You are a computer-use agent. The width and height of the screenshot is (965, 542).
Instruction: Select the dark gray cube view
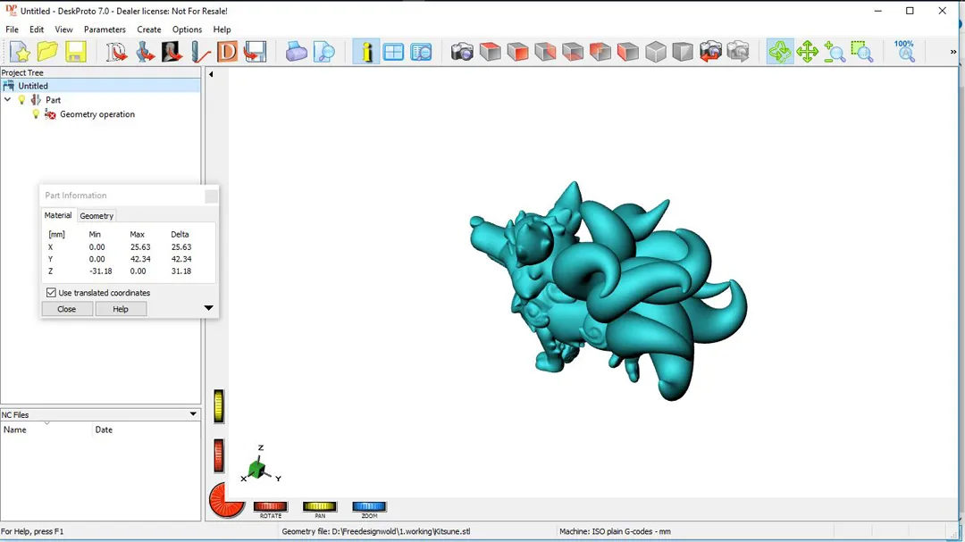coord(683,52)
